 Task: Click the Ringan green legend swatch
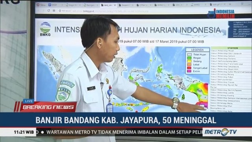(189, 58)
